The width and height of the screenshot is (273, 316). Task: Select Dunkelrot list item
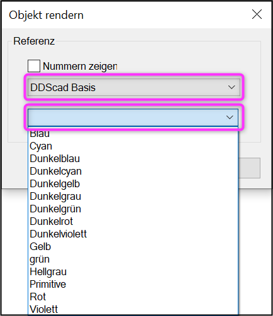(x=133, y=221)
